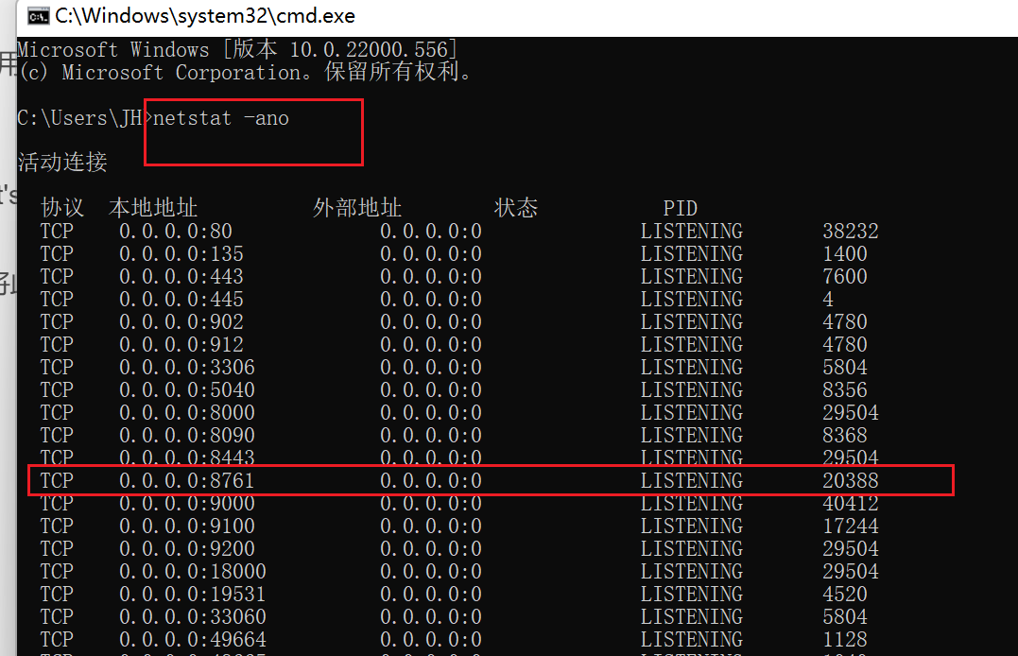Screen dimensions: 1018x656
Task: Click LISTENING state in port 8761 row
Action: point(692,481)
